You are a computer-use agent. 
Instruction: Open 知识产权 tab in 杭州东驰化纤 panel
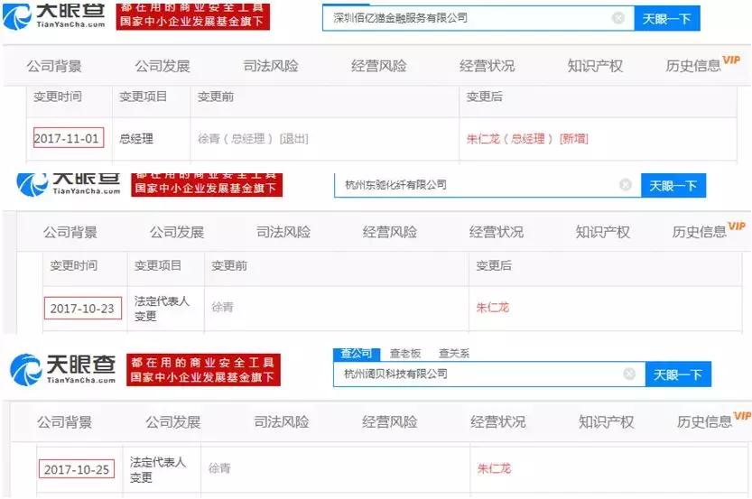603,233
